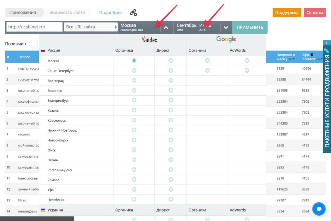Screen dimensions: 331x221
Task: Select Москва Google AdWords radio
Action: 247,61
